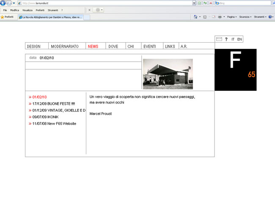Open the Pagina dropdown menu

(232, 17)
